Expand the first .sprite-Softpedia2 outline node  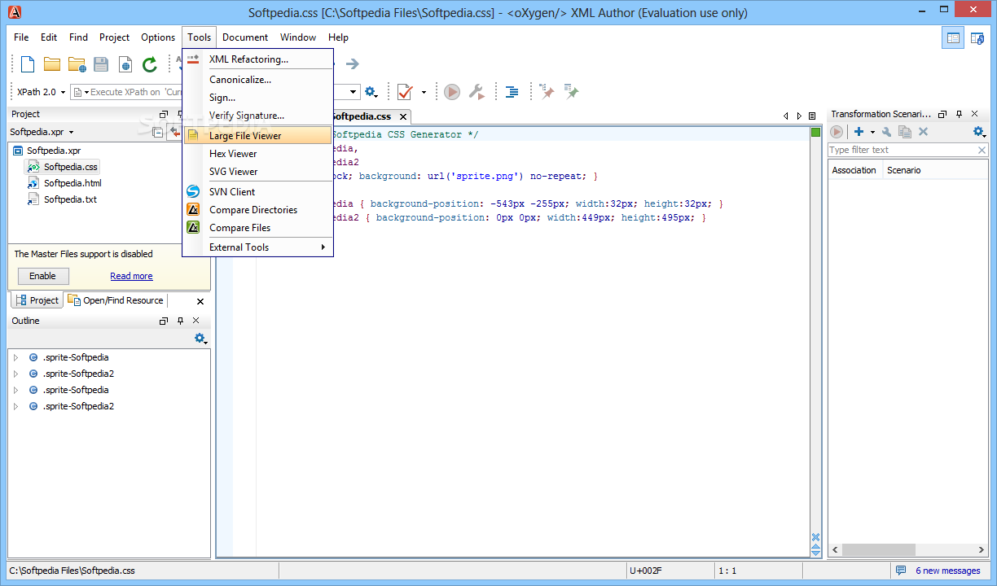tap(15, 374)
